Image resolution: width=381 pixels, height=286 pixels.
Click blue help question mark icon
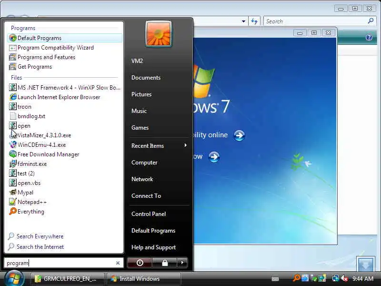pos(369,37)
